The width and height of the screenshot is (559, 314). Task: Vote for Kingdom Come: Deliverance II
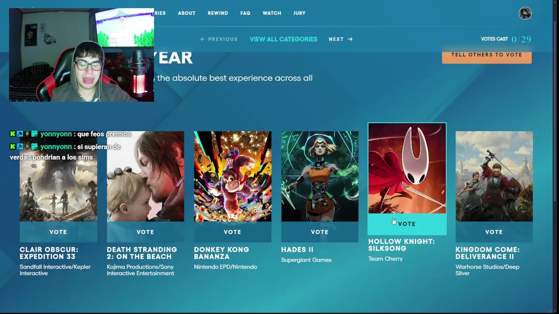(x=494, y=232)
